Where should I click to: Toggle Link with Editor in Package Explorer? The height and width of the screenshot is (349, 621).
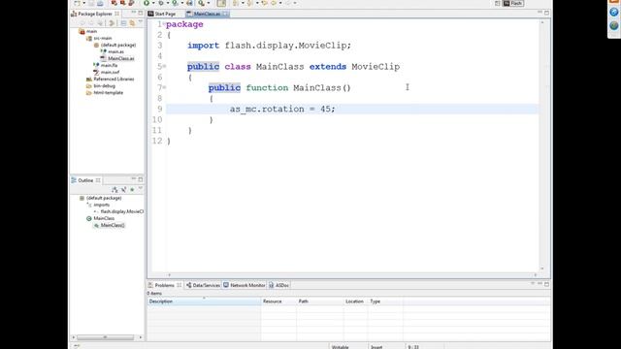(x=132, y=23)
